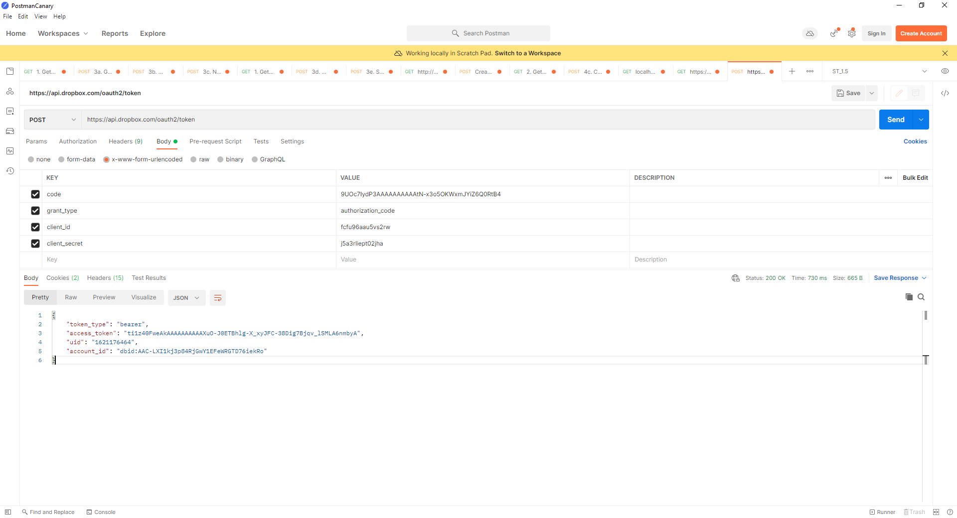Search within the response body
The width and height of the screenshot is (957, 518).
921,297
